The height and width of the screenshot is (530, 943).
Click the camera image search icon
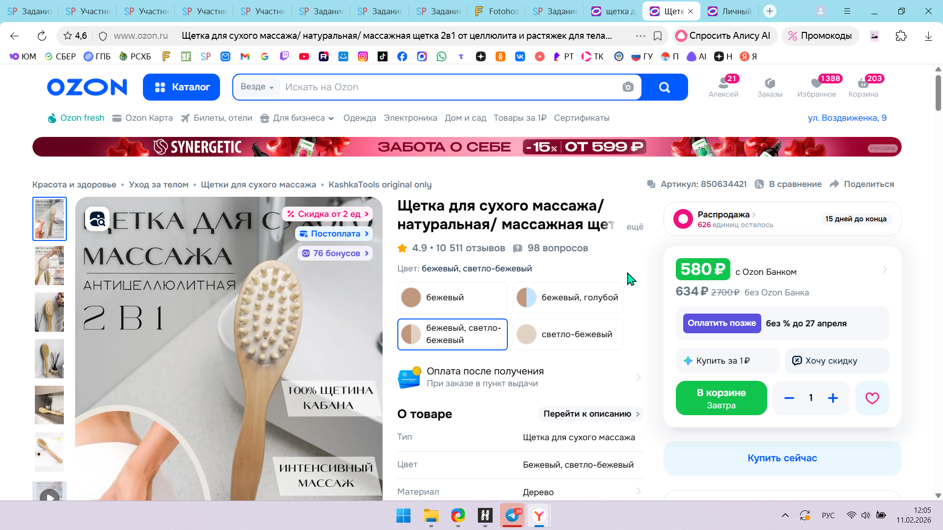pyautogui.click(x=628, y=87)
